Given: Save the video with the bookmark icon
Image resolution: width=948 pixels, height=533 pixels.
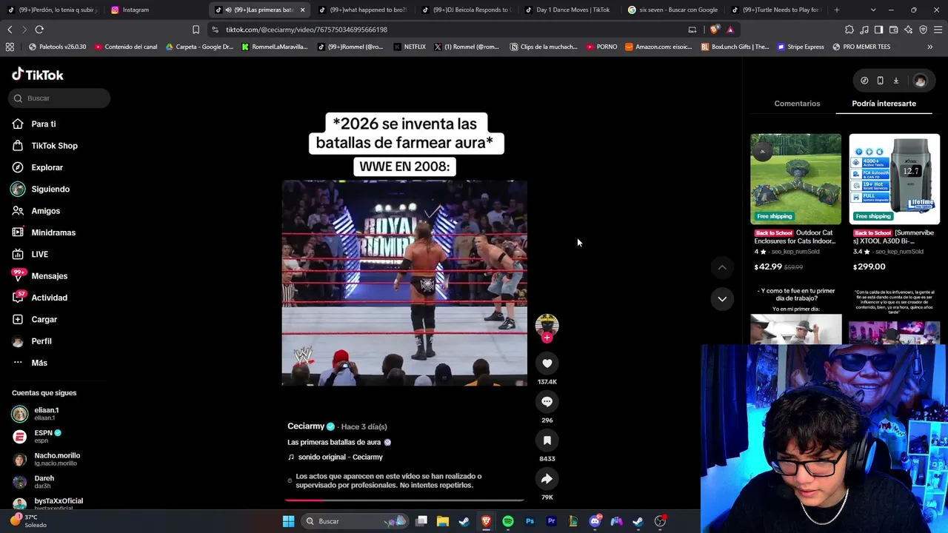Looking at the screenshot, I should click(547, 440).
